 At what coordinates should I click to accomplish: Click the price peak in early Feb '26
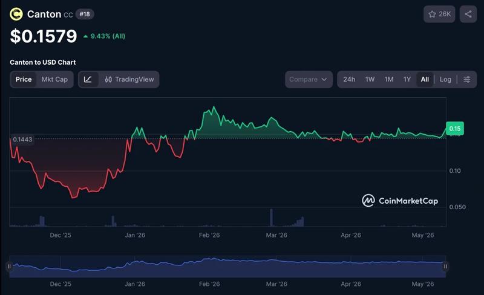tap(214, 108)
